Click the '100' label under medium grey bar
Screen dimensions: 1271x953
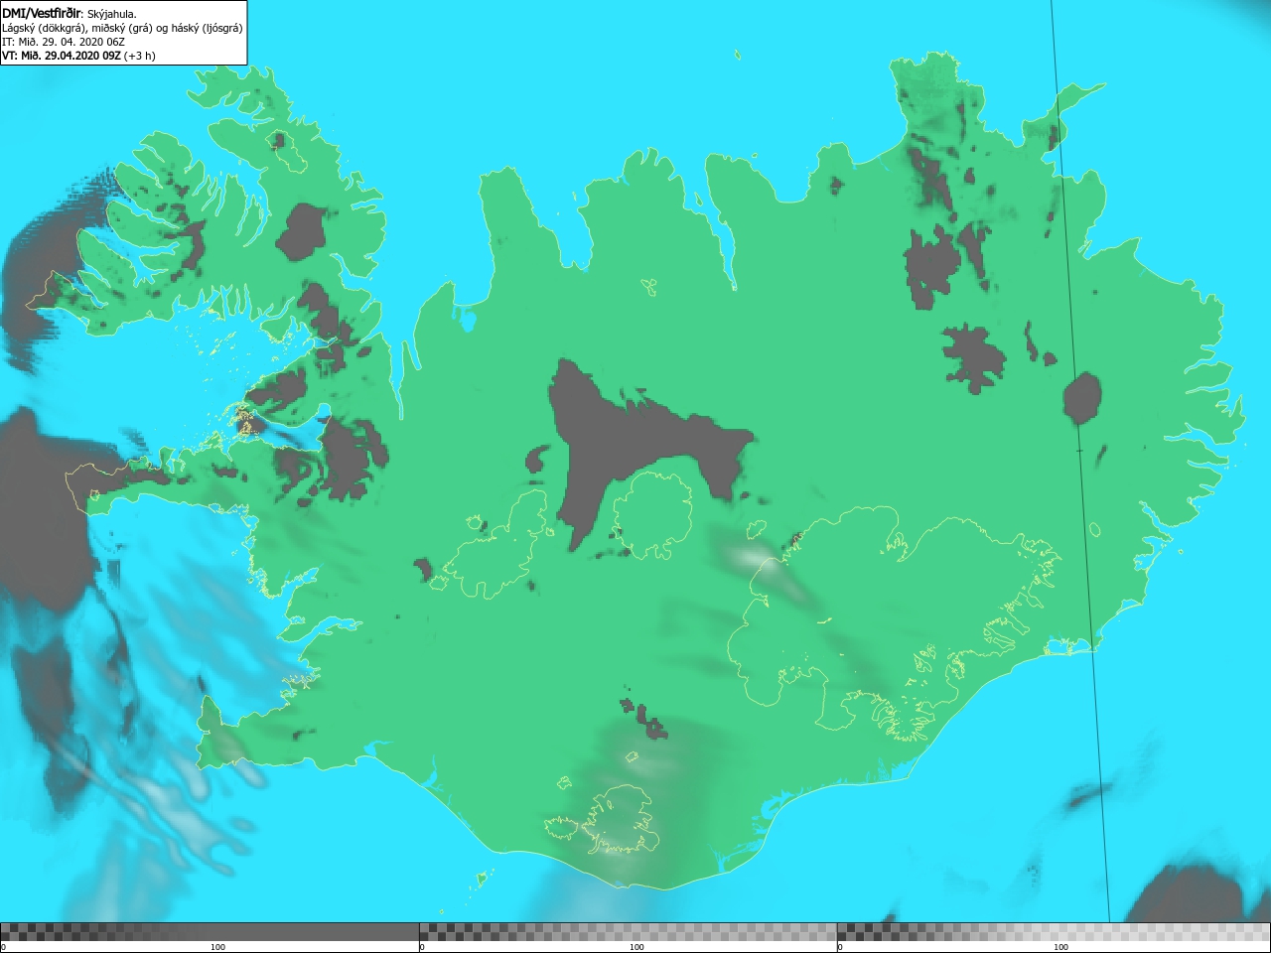click(636, 947)
